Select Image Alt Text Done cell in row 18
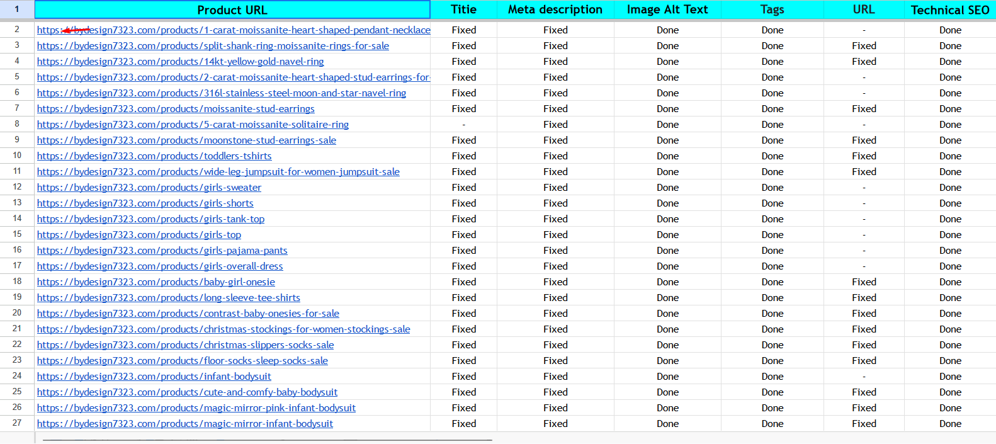Viewport: 996px width, 444px height. coord(667,282)
